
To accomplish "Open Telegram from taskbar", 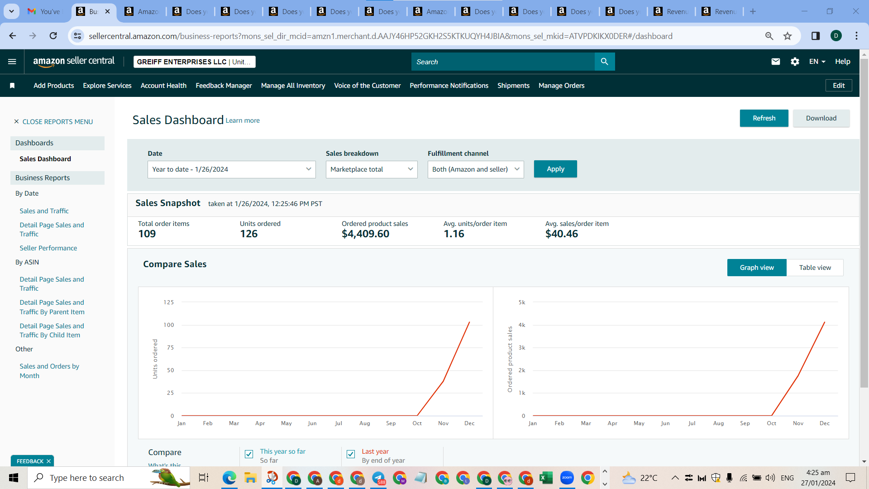I will tap(378, 478).
